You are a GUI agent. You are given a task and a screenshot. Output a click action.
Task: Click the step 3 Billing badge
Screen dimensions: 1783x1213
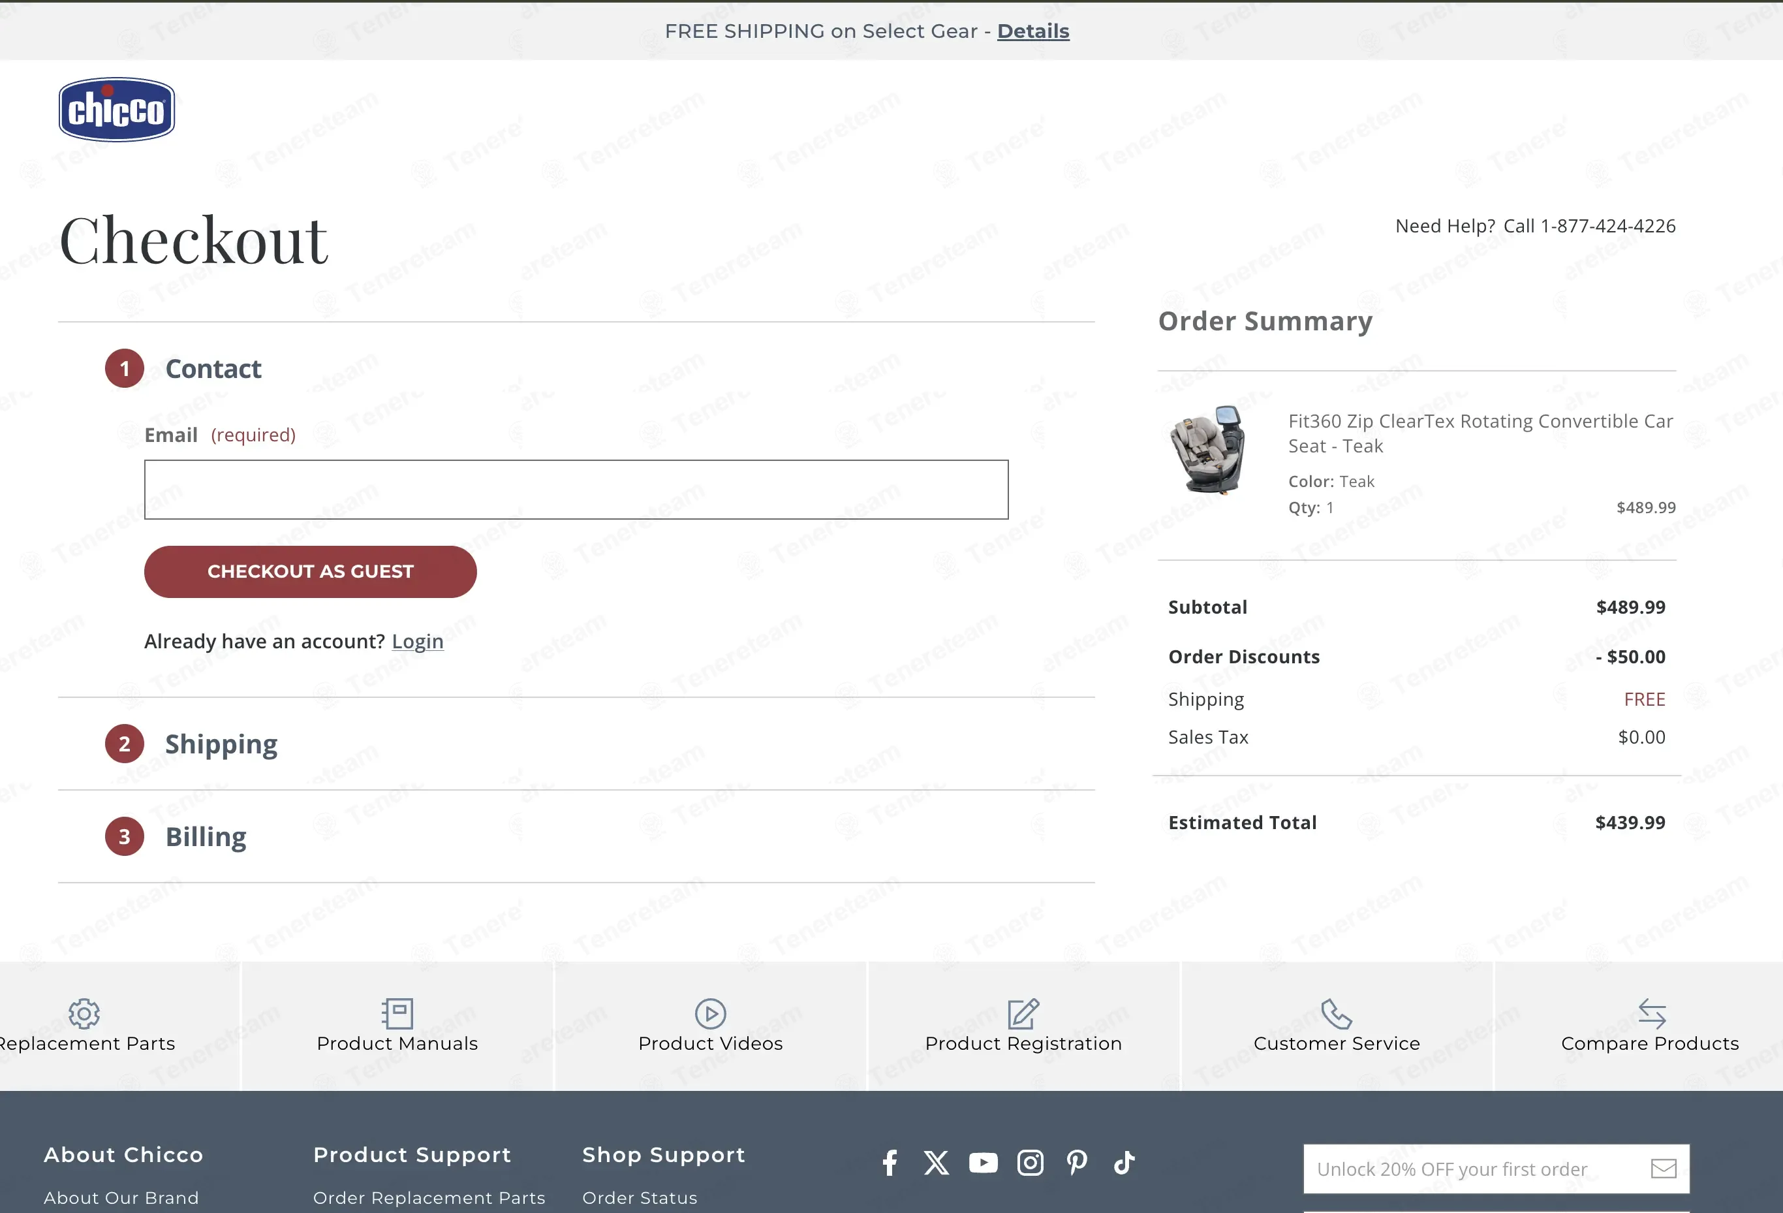tap(124, 837)
